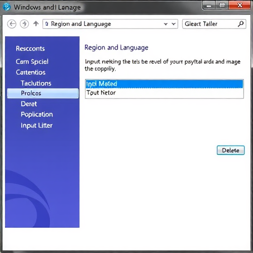Image resolution: width=253 pixels, height=253 pixels.
Task: Select Cartentios in the sidebar
Action: coord(31,72)
